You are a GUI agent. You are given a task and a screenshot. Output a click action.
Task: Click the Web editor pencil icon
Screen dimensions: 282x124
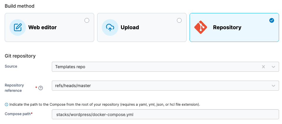pos(18,27)
